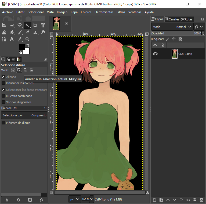Screen dimensions: 206x204
Task: Enable Difuminar los bordes
Action: pyautogui.click(x=3, y=83)
